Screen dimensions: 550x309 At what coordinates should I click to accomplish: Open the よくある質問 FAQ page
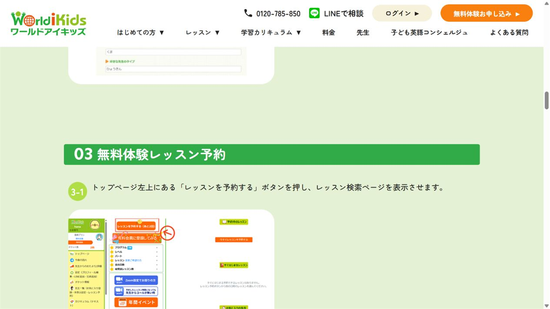coord(509,32)
